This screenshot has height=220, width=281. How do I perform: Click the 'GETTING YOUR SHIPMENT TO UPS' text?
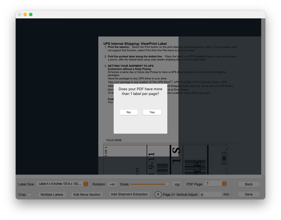(131, 66)
